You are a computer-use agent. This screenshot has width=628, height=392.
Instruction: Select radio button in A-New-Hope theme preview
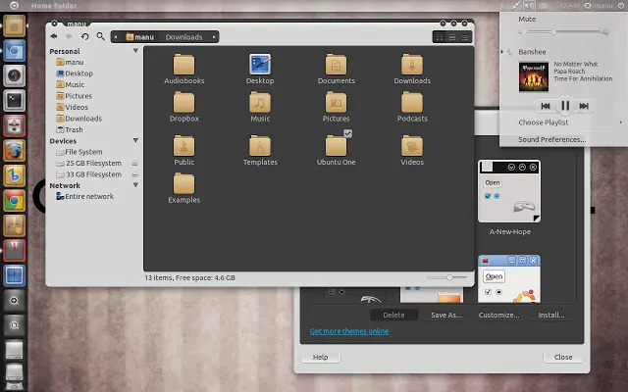pos(497,196)
